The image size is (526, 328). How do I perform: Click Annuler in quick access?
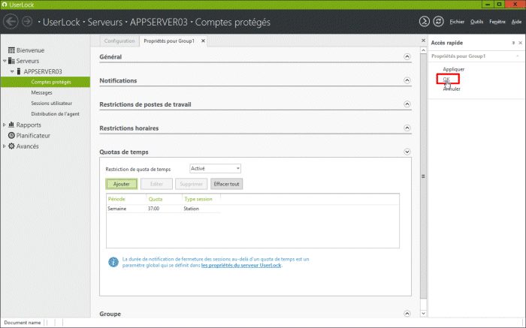(x=452, y=89)
